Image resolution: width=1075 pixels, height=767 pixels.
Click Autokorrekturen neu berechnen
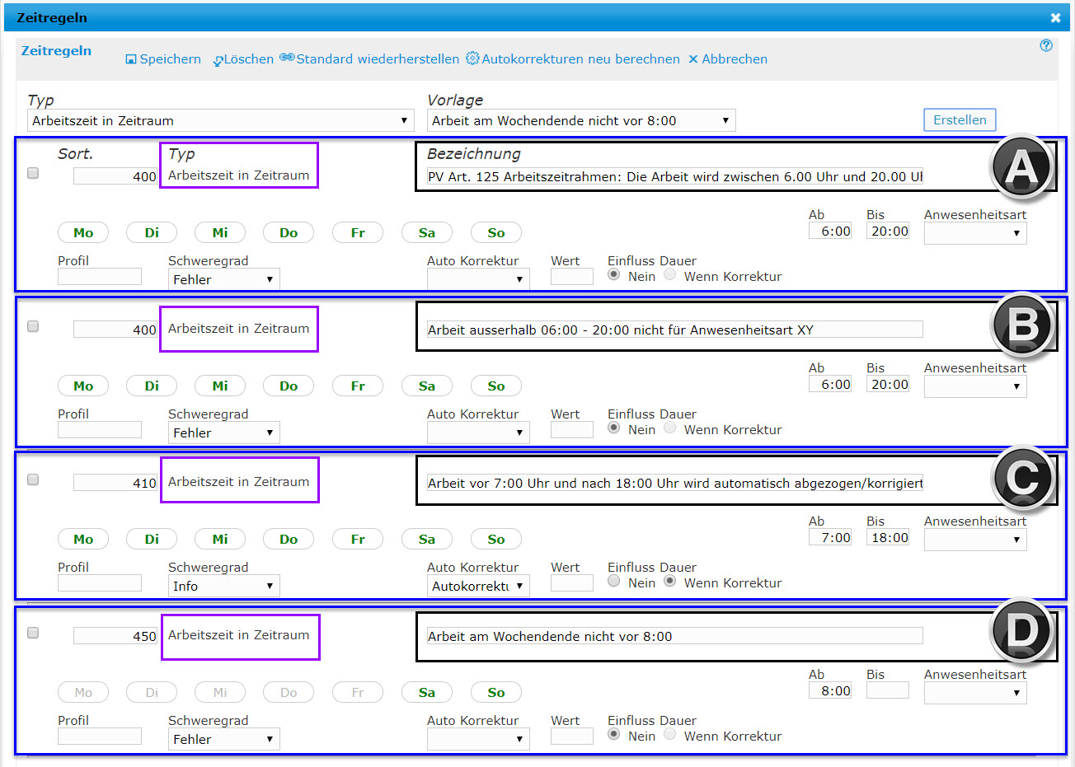tap(573, 59)
